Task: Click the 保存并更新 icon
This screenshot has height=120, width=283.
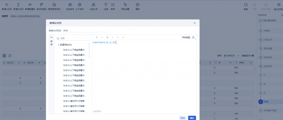Action: click(x=266, y=5)
